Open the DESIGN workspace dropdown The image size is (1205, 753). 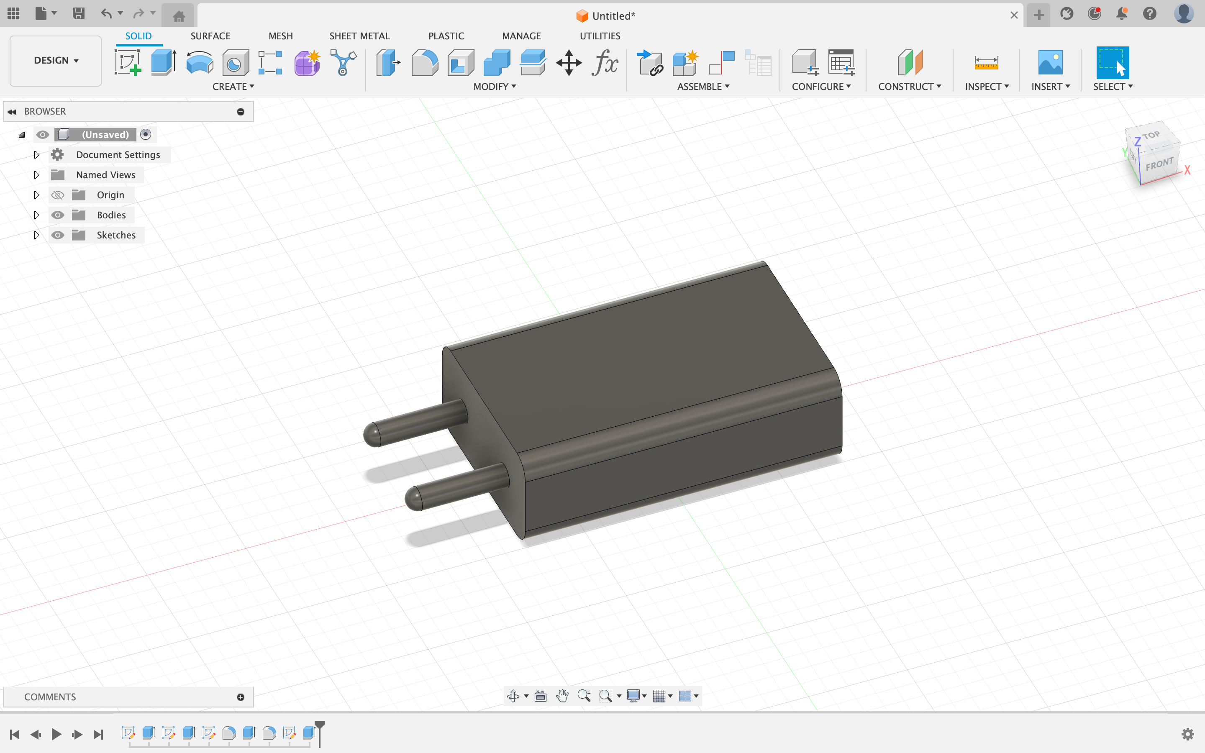tap(56, 60)
